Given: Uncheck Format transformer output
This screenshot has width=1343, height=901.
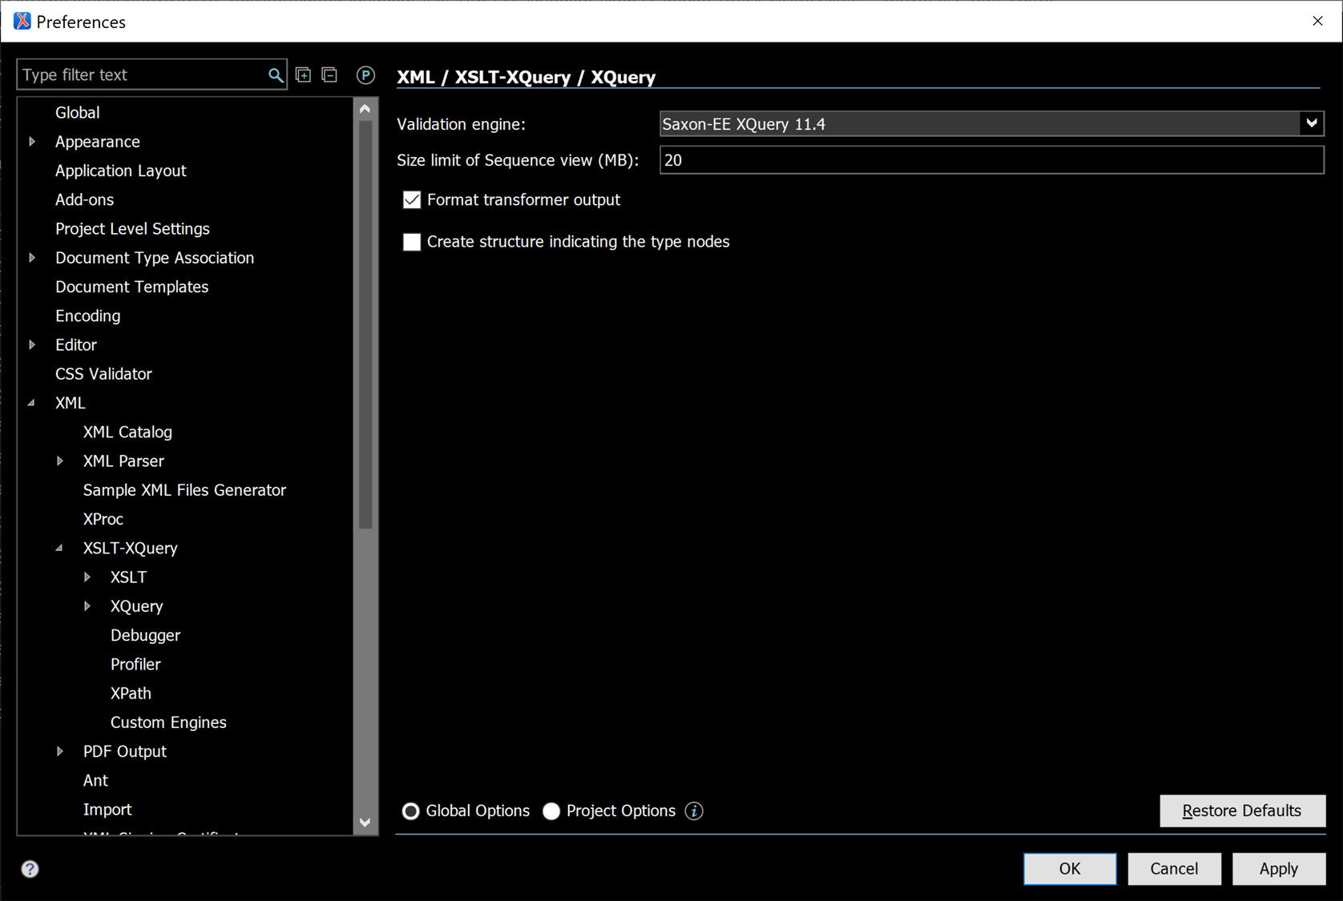Looking at the screenshot, I should [x=412, y=200].
